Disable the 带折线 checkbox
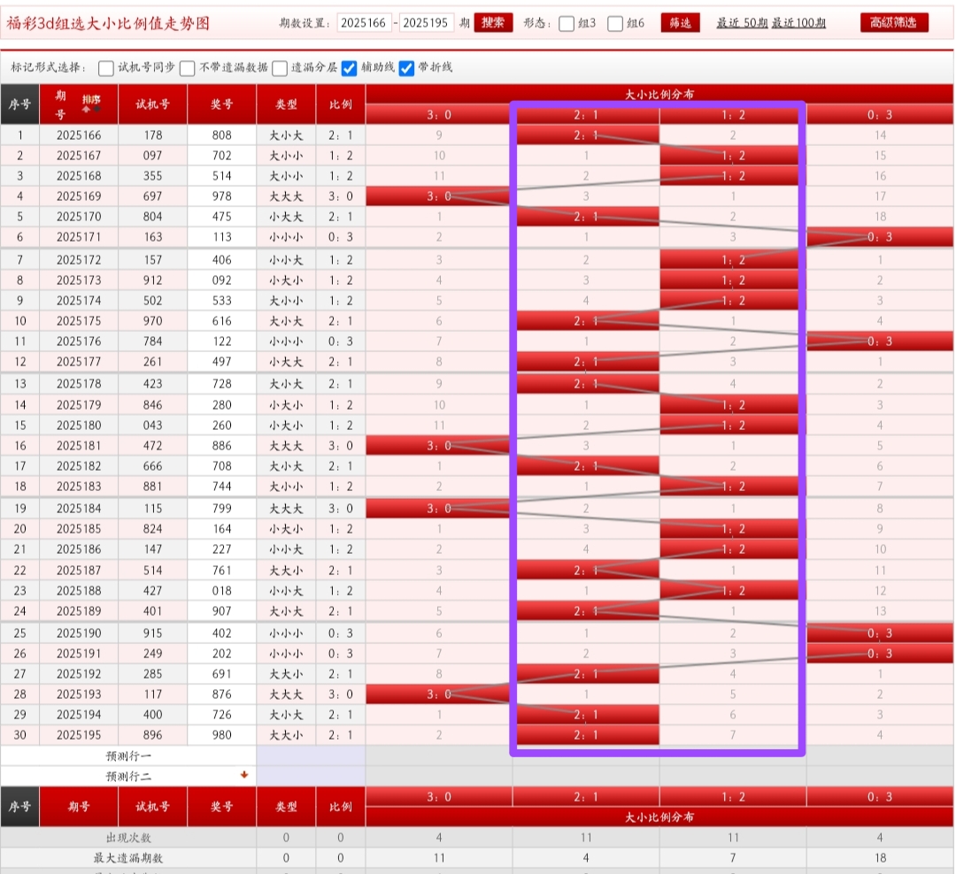 click(407, 68)
